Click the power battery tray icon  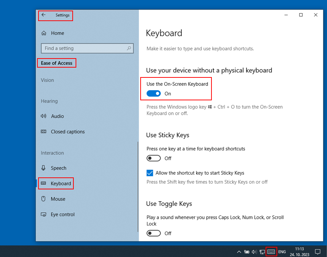pyautogui.click(x=247, y=252)
